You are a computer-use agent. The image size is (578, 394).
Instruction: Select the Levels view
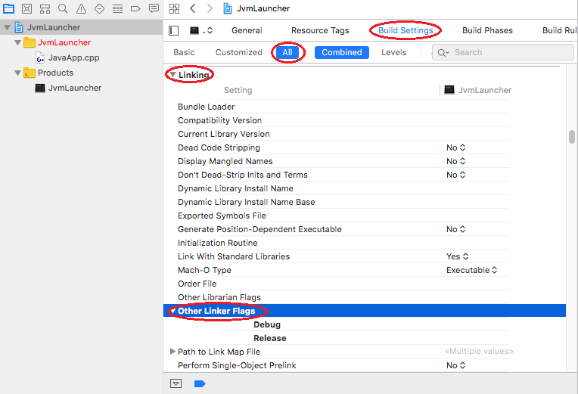point(393,52)
